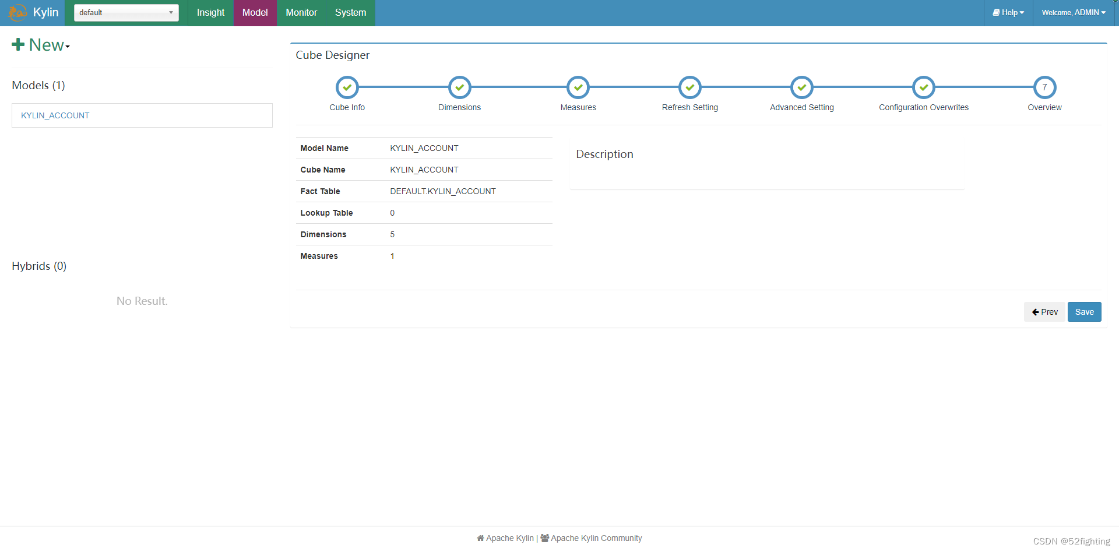Open the default project dropdown
1119x552 pixels.
point(126,12)
